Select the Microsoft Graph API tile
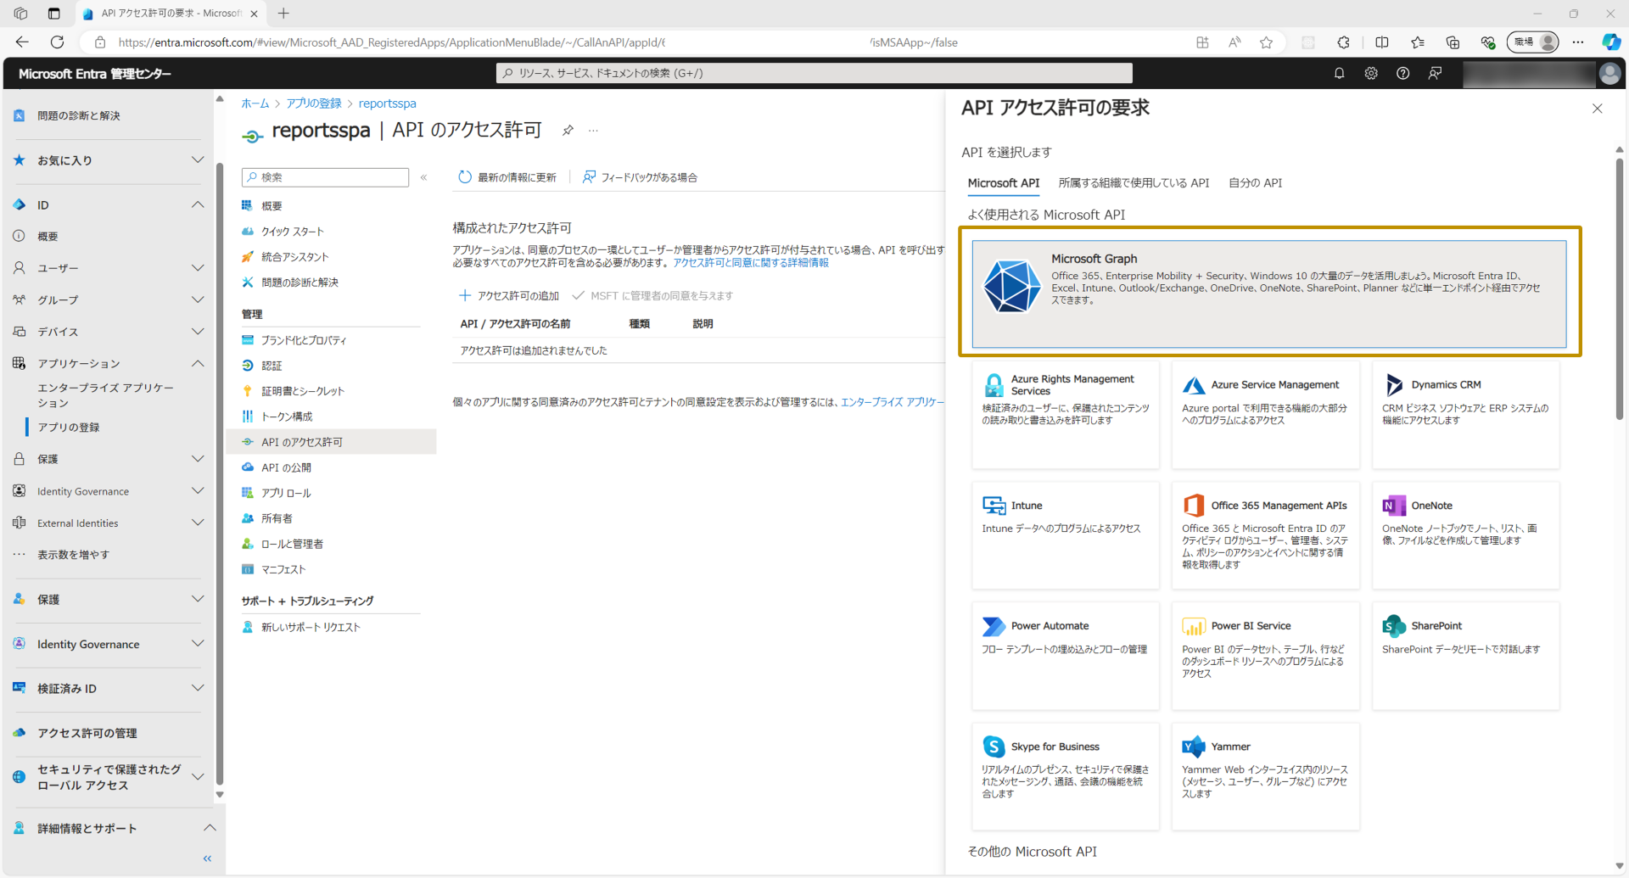The height and width of the screenshot is (878, 1629). click(x=1269, y=294)
